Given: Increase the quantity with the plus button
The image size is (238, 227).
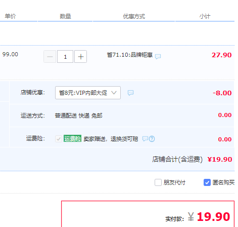Looking at the screenshot, I should [80, 57].
